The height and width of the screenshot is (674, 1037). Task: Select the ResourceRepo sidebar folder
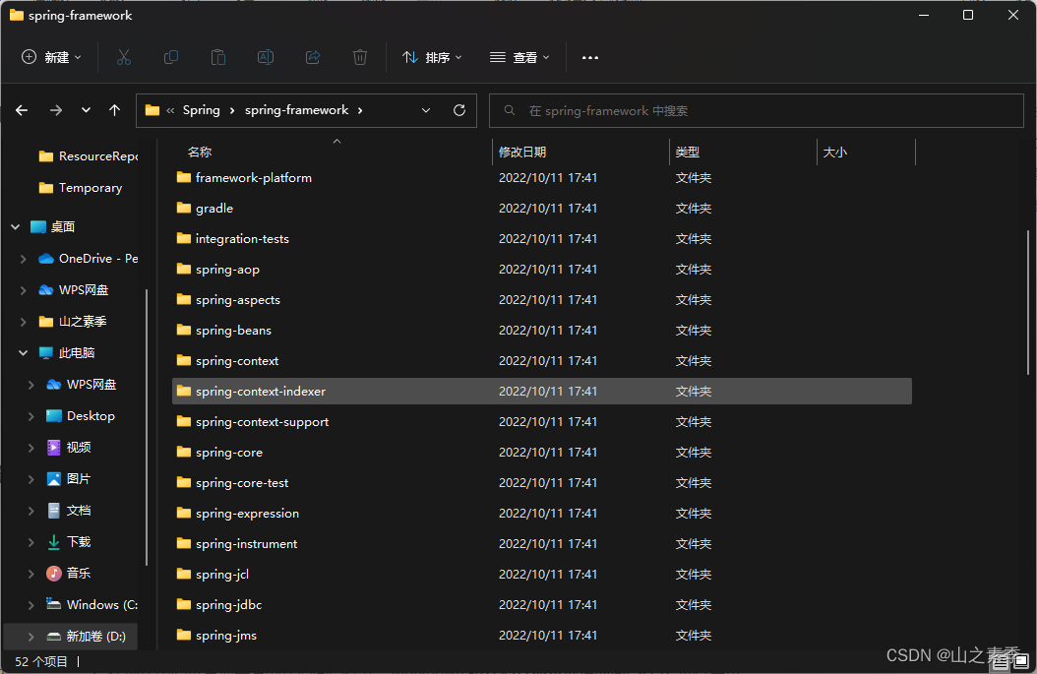88,156
